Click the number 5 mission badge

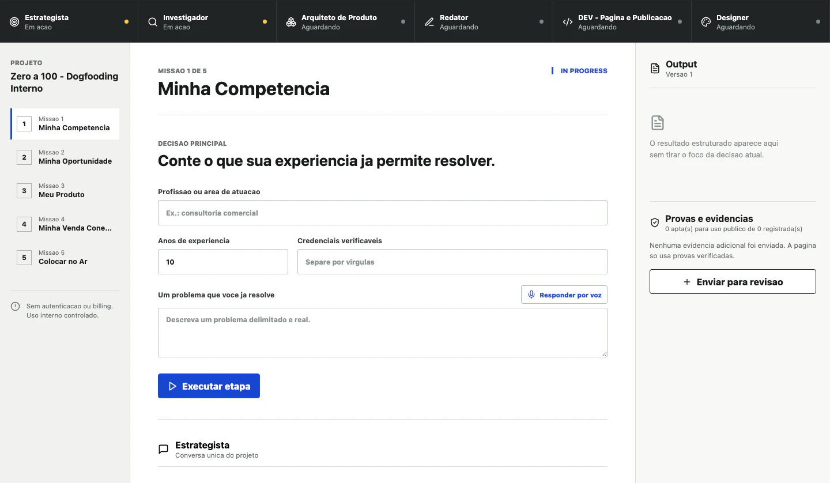point(24,258)
